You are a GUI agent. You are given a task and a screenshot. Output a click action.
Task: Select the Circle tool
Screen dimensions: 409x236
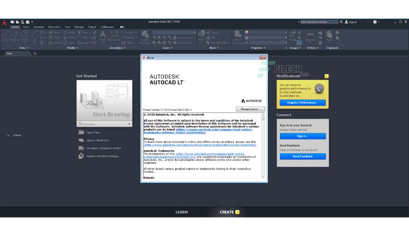[25, 36]
